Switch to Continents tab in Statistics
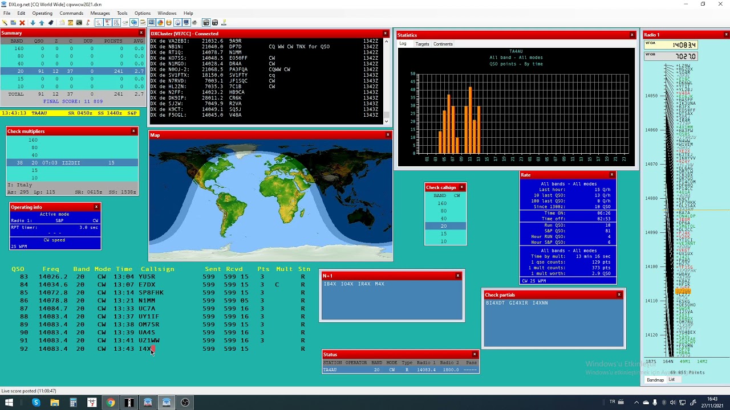This screenshot has height=410, width=730. pyautogui.click(x=443, y=44)
